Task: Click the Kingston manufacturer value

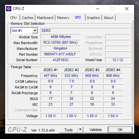Action: [60, 48]
